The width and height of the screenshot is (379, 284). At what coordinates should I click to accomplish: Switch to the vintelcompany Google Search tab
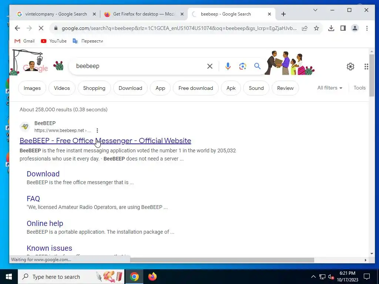coord(56,14)
